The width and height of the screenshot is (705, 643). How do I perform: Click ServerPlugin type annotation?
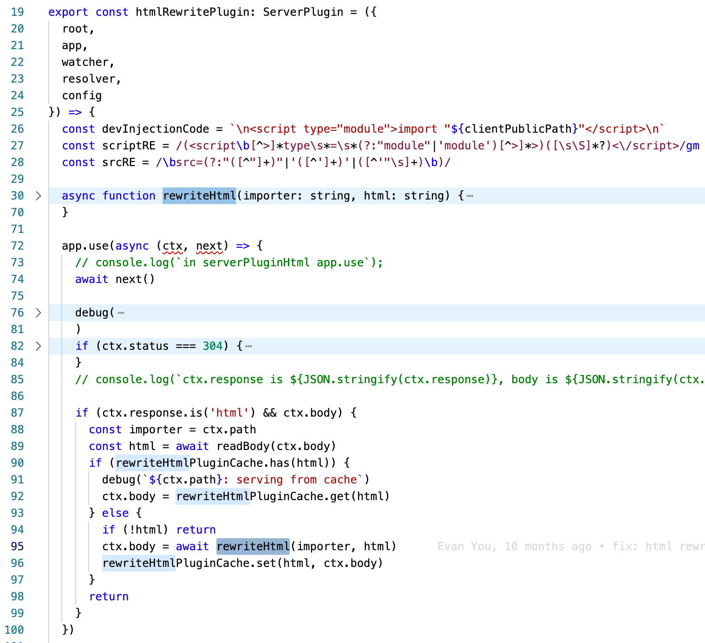(303, 12)
